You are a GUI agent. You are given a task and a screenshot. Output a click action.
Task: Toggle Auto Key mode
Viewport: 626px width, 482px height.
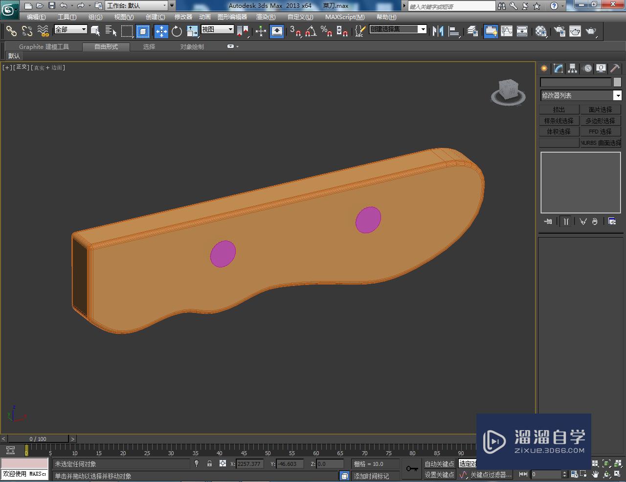click(x=439, y=464)
